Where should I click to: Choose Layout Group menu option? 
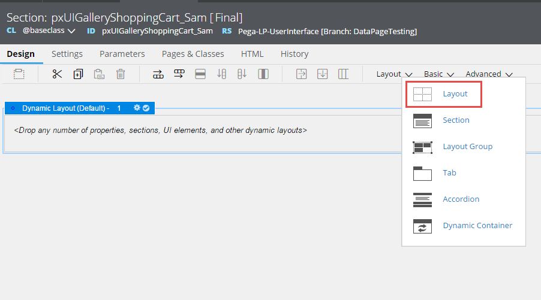(467, 147)
